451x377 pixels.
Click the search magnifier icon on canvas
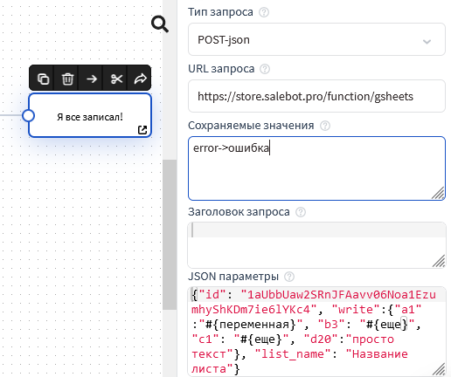160,24
